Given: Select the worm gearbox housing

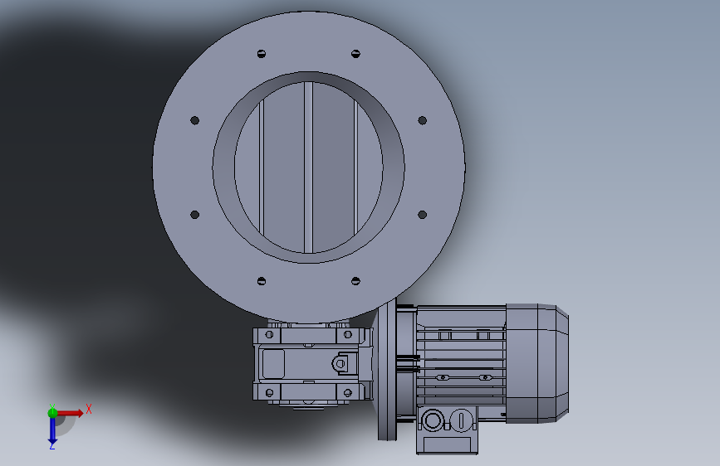Looking at the screenshot, I should [312, 364].
